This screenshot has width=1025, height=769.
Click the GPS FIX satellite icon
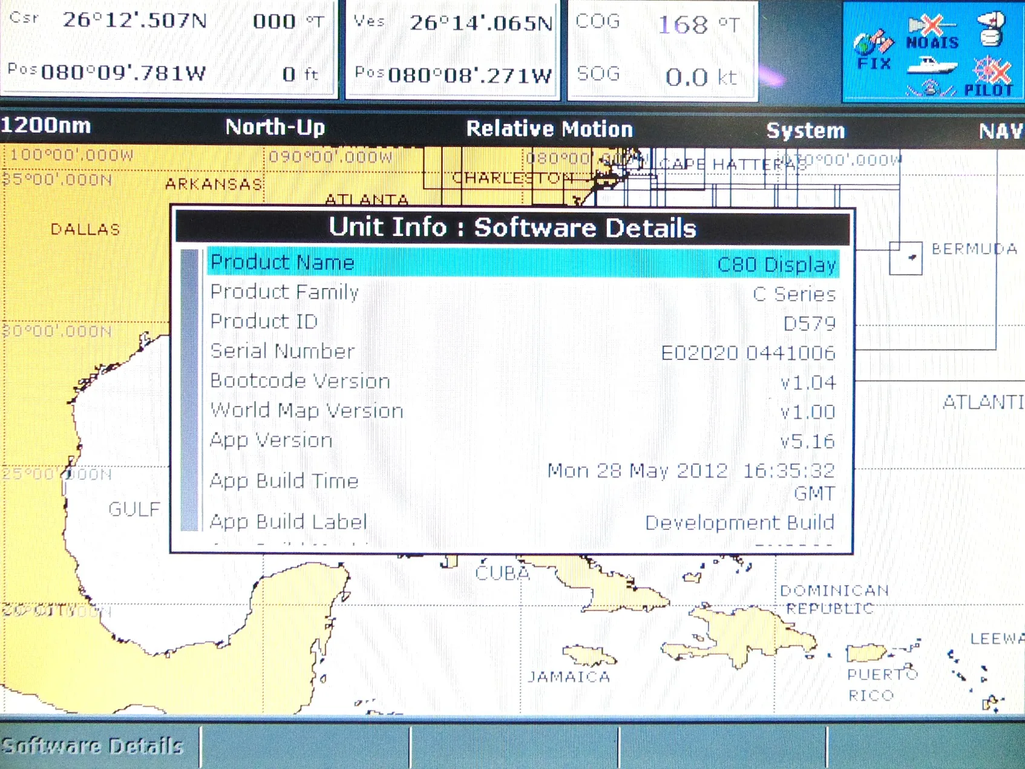(x=874, y=50)
